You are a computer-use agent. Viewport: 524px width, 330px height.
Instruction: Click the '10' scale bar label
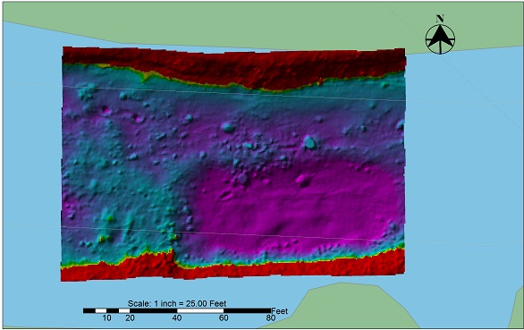[106, 318]
